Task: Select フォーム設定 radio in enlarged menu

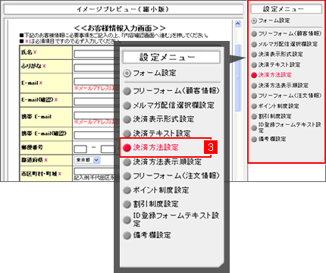Action: (x=127, y=74)
